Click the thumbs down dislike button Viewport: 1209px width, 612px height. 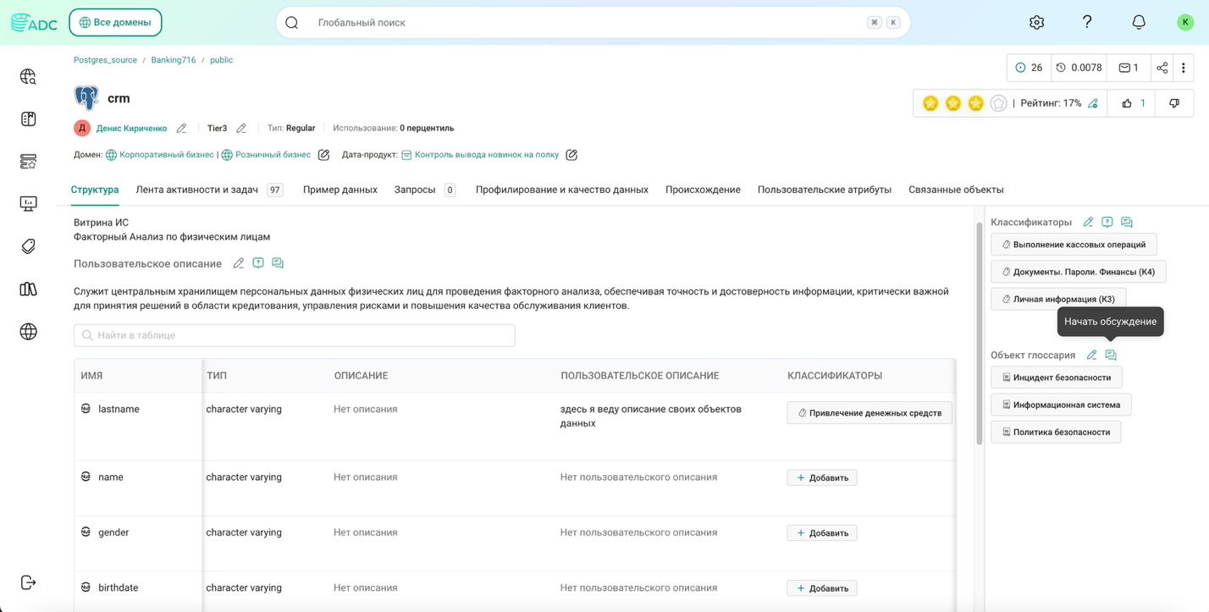pyautogui.click(x=1174, y=103)
